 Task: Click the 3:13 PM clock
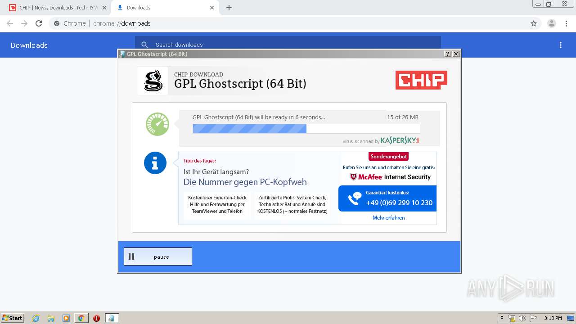(x=553, y=318)
